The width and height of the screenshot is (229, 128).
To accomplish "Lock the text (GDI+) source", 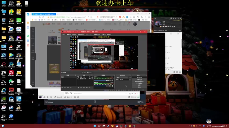I will coord(92,77).
